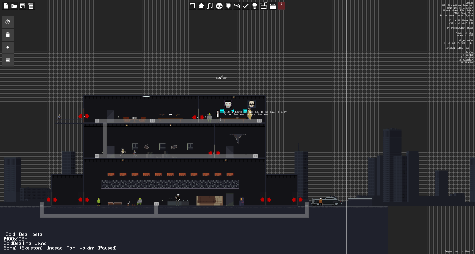The height and width of the screenshot is (254, 475).
Task: Open the music note tool
Action: coord(210,6)
